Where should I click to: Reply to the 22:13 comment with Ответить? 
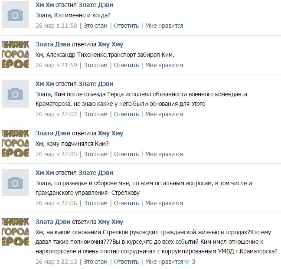(x=126, y=262)
